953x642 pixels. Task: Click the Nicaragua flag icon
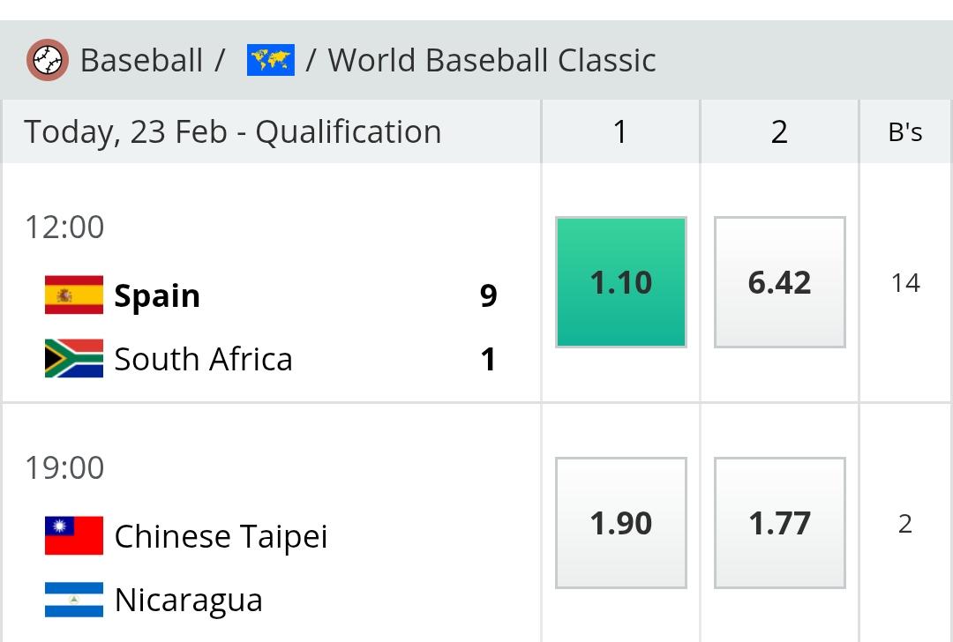(74, 600)
